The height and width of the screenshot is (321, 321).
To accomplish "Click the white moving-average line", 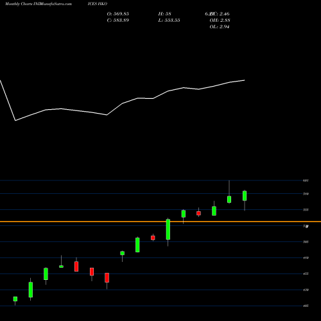I will [x=123, y=103].
